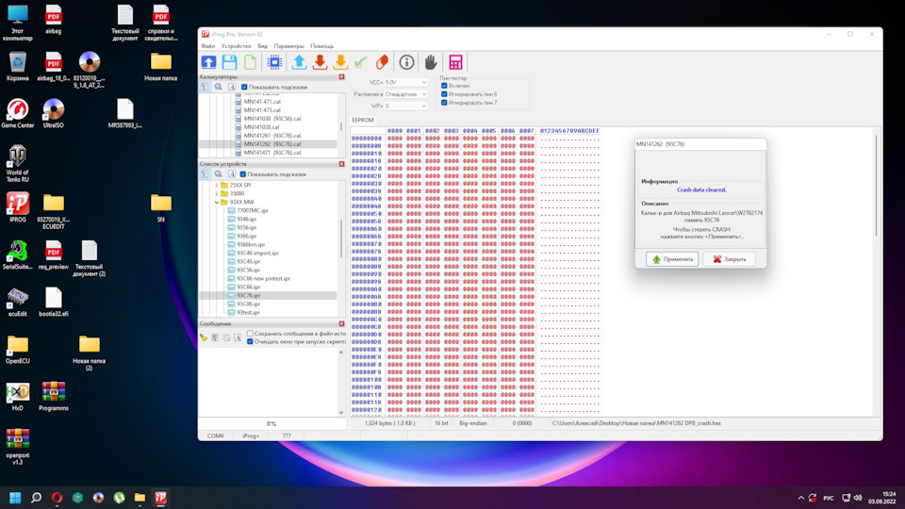This screenshot has width=905, height=509.
Task: Toggle Показывать подсказки in Список устройств panel
Action: [243, 173]
